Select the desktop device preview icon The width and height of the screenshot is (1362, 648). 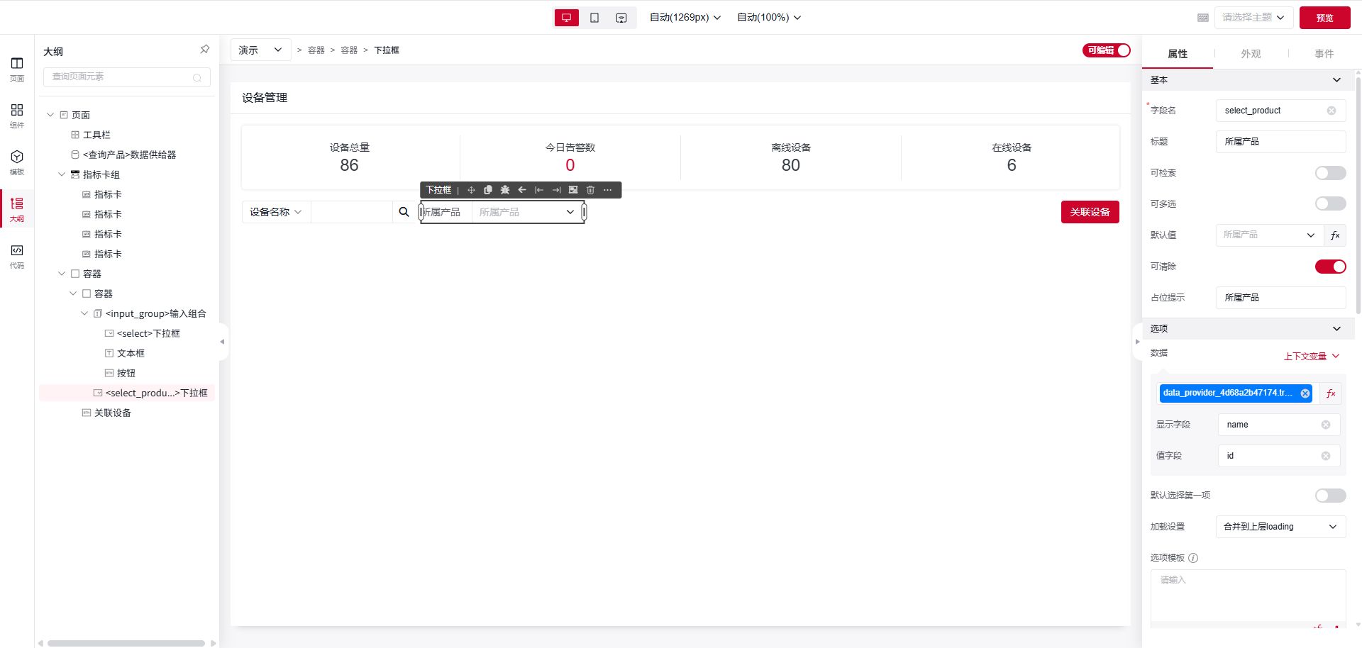click(x=566, y=18)
